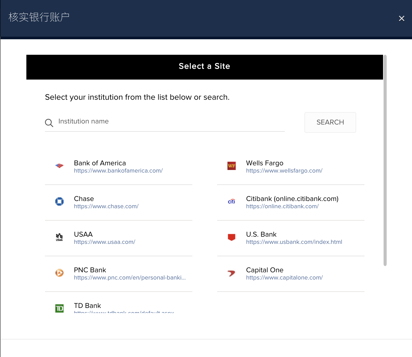The image size is (412, 357).
Task: Click the USAA eagle logo icon
Action: 59,237
